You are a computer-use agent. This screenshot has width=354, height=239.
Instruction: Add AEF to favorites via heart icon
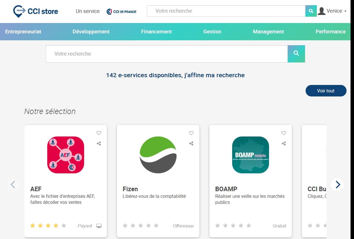tap(99, 133)
